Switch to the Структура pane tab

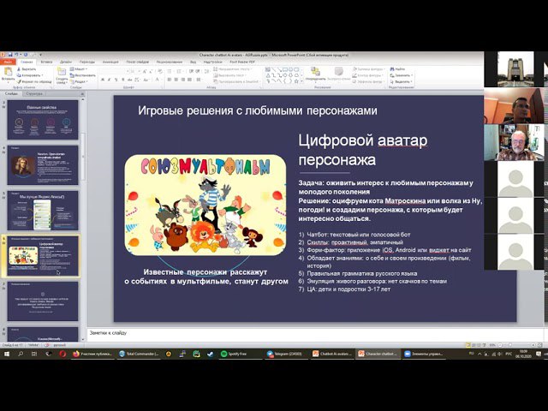34,93
